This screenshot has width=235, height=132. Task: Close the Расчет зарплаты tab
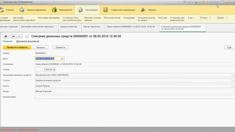103,26
